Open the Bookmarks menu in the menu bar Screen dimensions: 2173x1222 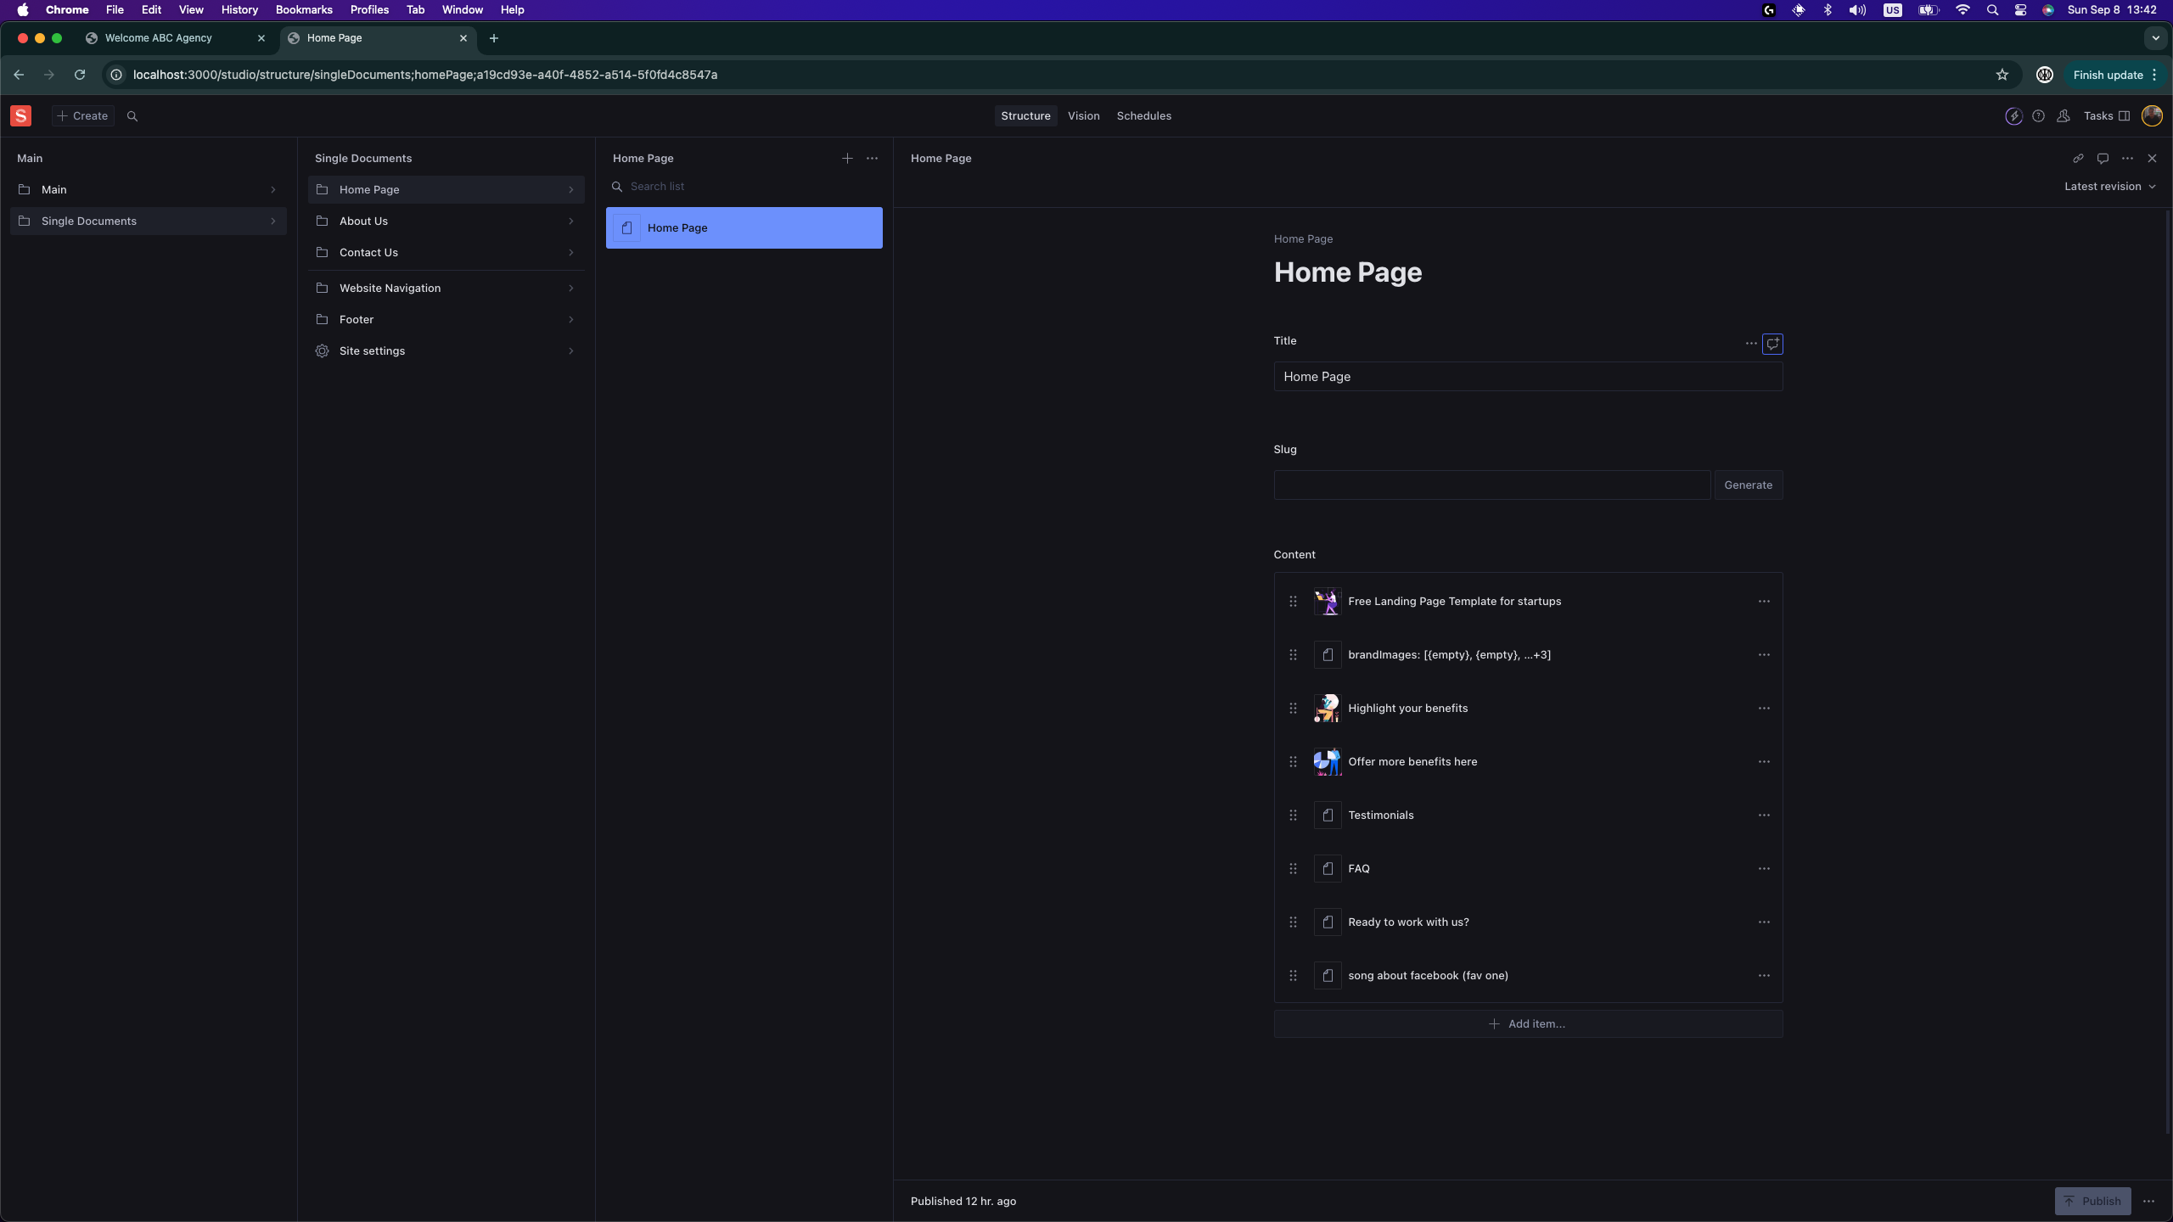click(x=303, y=9)
